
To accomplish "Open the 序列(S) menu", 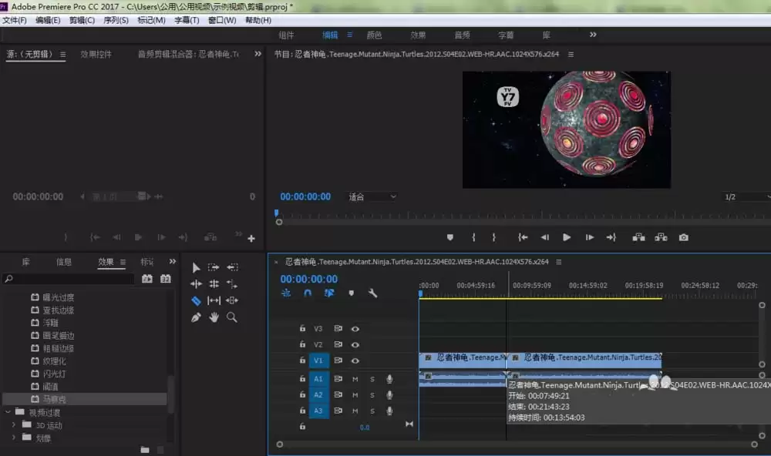I will (x=116, y=20).
